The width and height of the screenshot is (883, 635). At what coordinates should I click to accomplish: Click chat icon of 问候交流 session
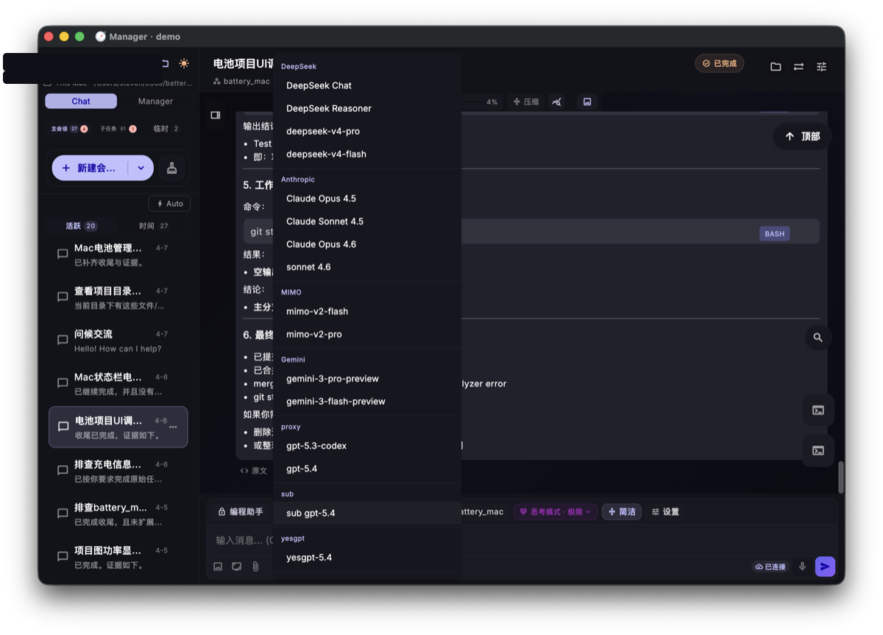63,340
